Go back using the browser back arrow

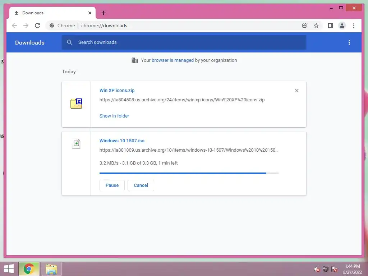(x=14, y=26)
